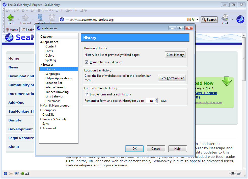Screen dimensions: 248x179
Task: Open the location bar history dropdown arrow
Action: click(197, 20)
